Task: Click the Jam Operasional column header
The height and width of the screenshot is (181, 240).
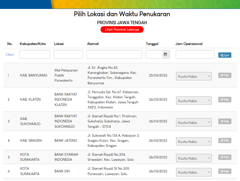Action: tap(189, 44)
